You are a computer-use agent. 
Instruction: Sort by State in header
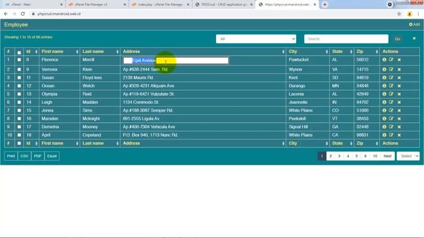tap(342, 52)
